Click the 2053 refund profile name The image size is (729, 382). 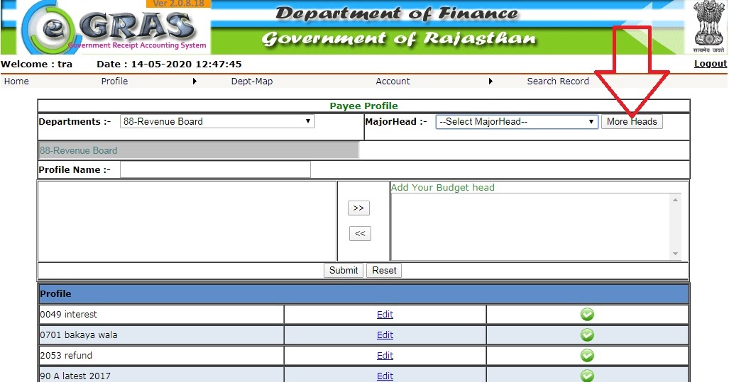click(66, 355)
